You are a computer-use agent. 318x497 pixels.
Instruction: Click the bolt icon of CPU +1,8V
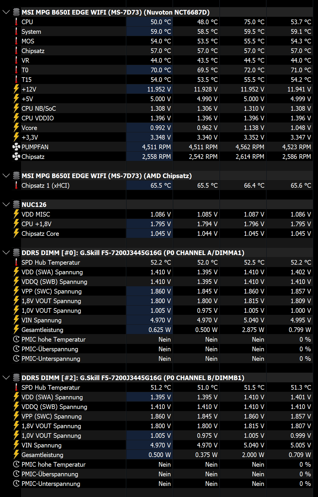tap(16, 224)
